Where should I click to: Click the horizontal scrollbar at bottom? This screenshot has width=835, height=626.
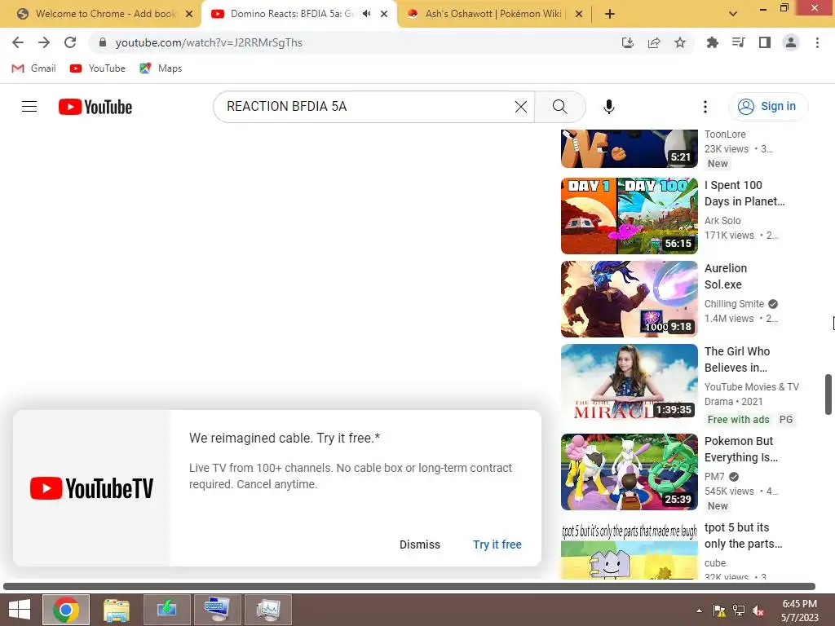409,587
